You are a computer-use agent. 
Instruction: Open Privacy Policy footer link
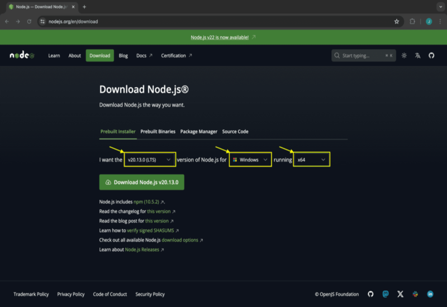[71, 294]
